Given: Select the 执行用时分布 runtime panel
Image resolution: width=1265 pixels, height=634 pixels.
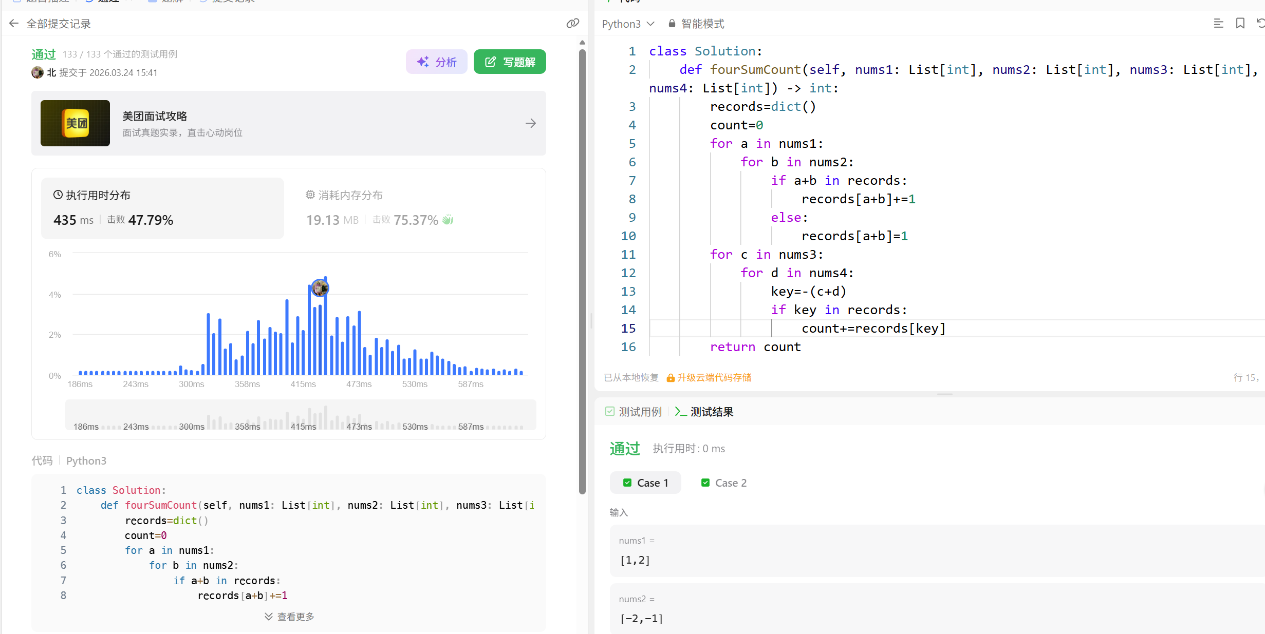Looking at the screenshot, I should point(162,208).
